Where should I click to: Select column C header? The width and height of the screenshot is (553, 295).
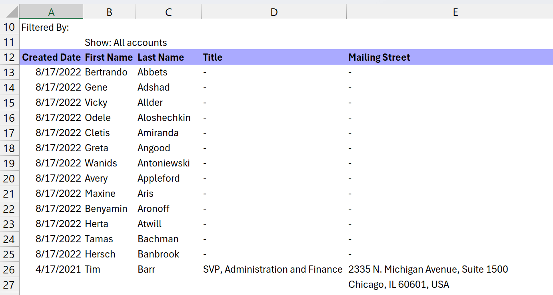168,11
